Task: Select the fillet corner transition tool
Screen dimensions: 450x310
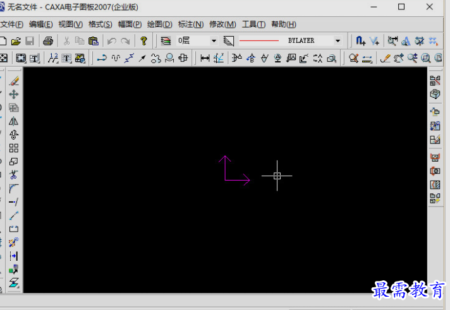Action: 14,188
